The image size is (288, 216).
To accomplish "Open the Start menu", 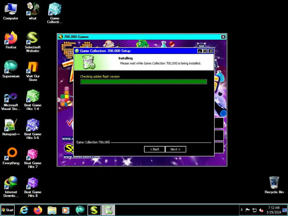I will tap(8, 210).
